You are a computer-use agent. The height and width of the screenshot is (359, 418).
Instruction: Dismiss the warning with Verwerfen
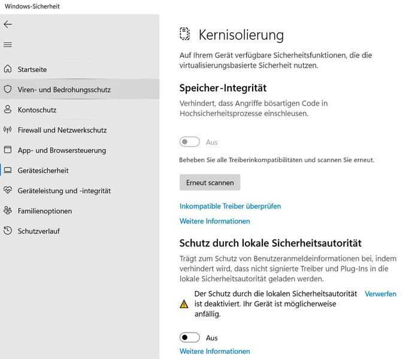[x=380, y=294]
